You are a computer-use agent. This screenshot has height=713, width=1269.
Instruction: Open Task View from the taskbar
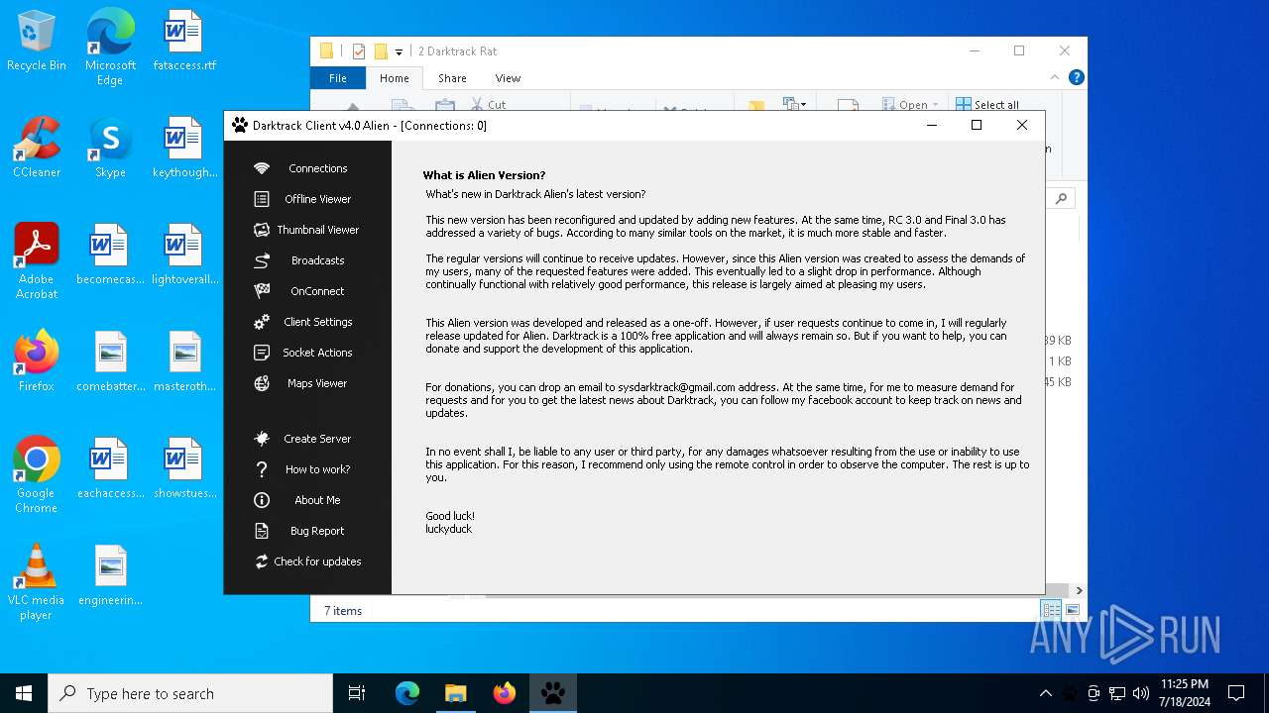pyautogui.click(x=357, y=693)
